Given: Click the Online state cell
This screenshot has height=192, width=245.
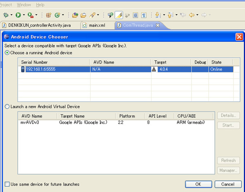Looking at the screenshot, I should click(221, 69).
